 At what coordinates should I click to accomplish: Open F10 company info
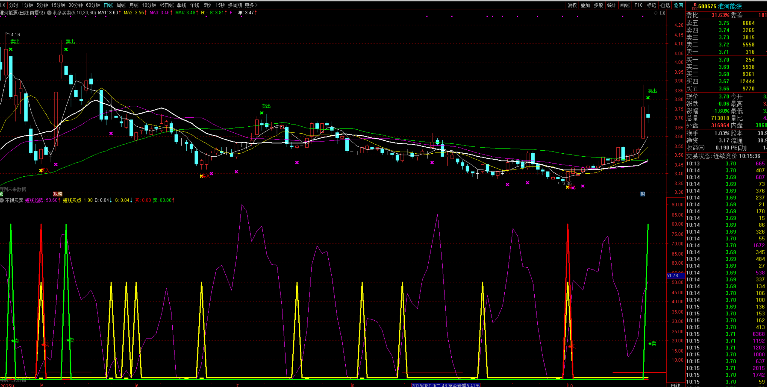click(x=638, y=5)
